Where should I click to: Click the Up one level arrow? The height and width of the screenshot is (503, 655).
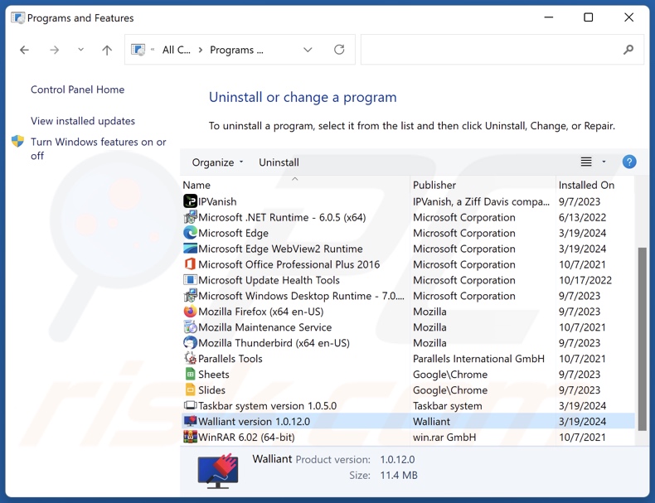(107, 50)
